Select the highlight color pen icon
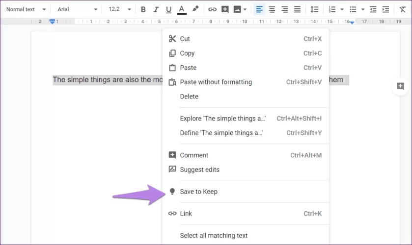This screenshot has width=412, height=245. point(195,9)
